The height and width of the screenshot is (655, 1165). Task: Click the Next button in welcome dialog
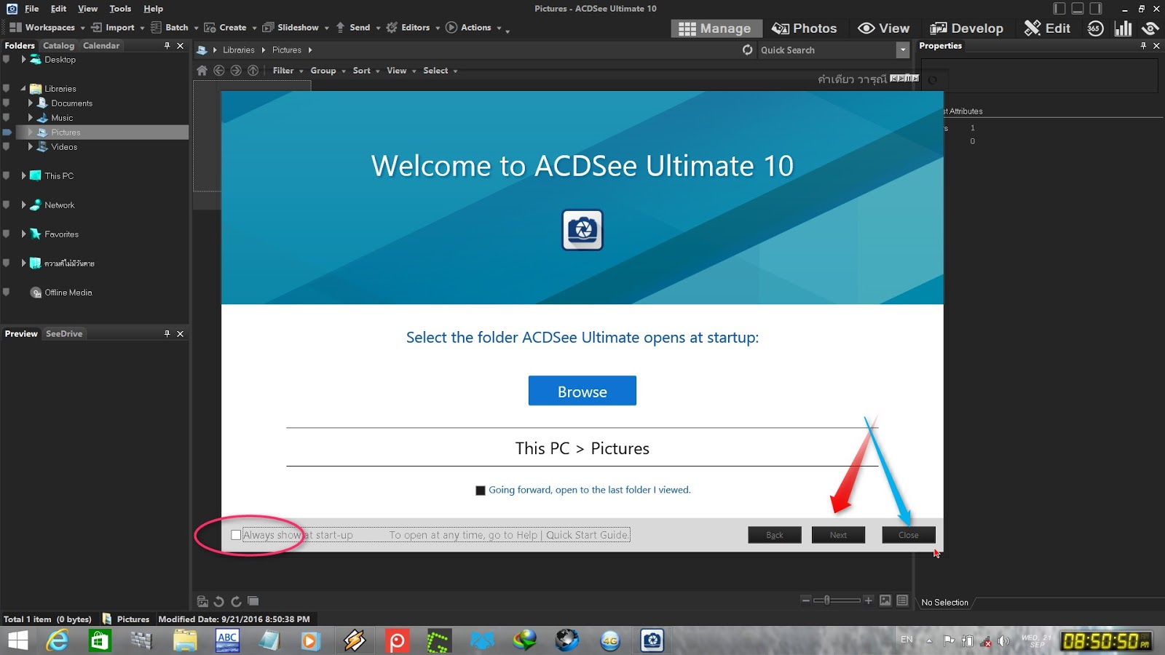(x=839, y=535)
